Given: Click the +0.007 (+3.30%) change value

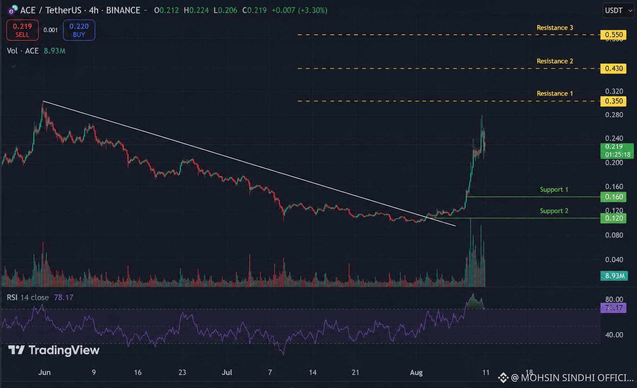Looking at the screenshot, I should (x=299, y=10).
